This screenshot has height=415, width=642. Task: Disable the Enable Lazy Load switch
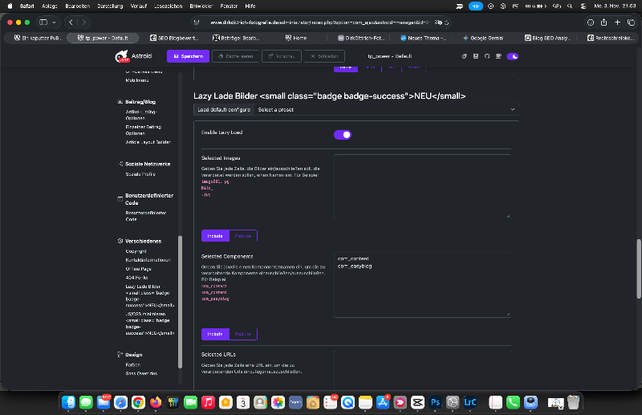pos(343,134)
